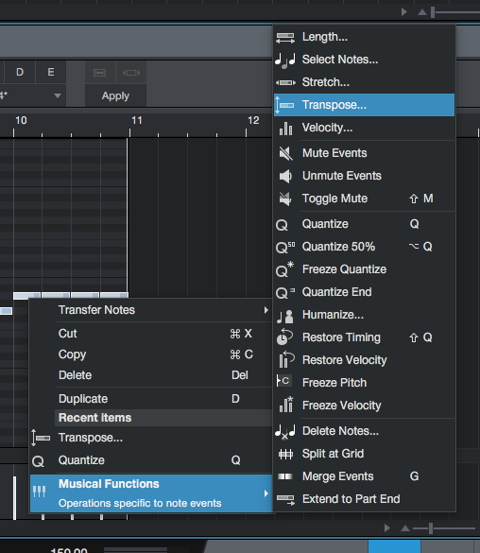Click the Toggle Mute icon

pos(285,199)
